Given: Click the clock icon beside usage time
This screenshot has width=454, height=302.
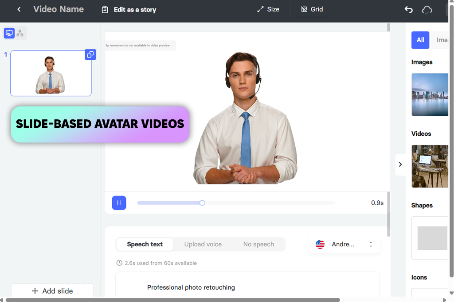Looking at the screenshot, I should [x=119, y=263].
